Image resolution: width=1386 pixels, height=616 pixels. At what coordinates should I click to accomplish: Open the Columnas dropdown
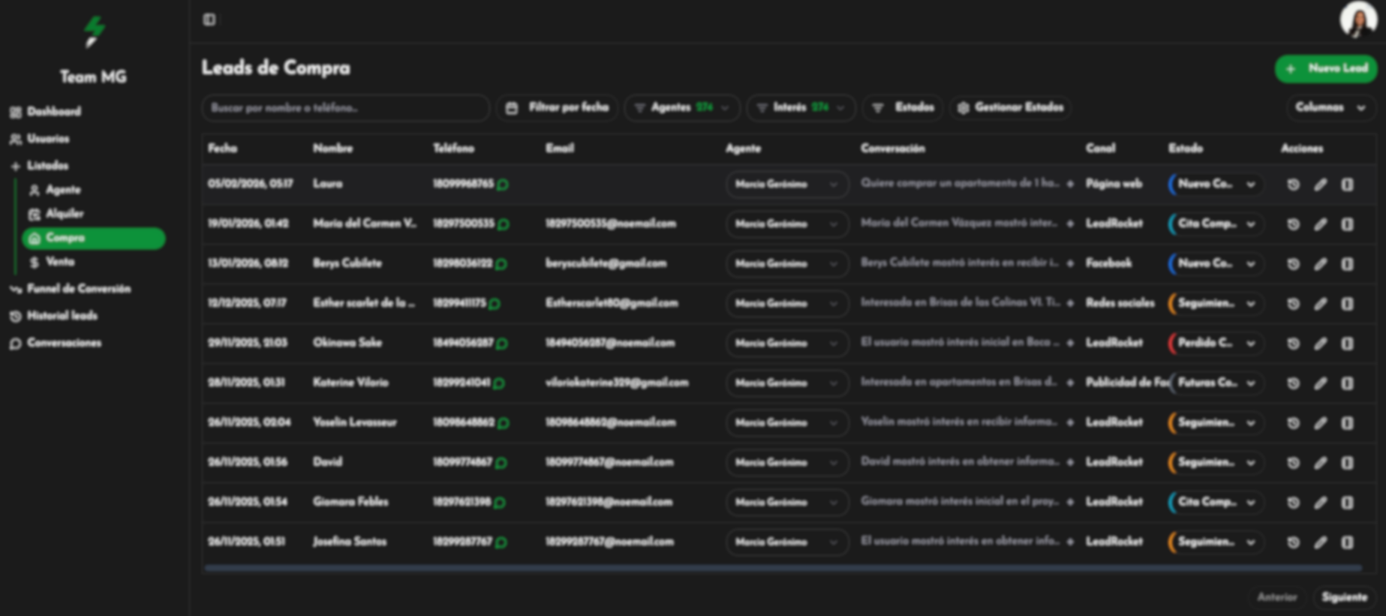pyautogui.click(x=1329, y=108)
